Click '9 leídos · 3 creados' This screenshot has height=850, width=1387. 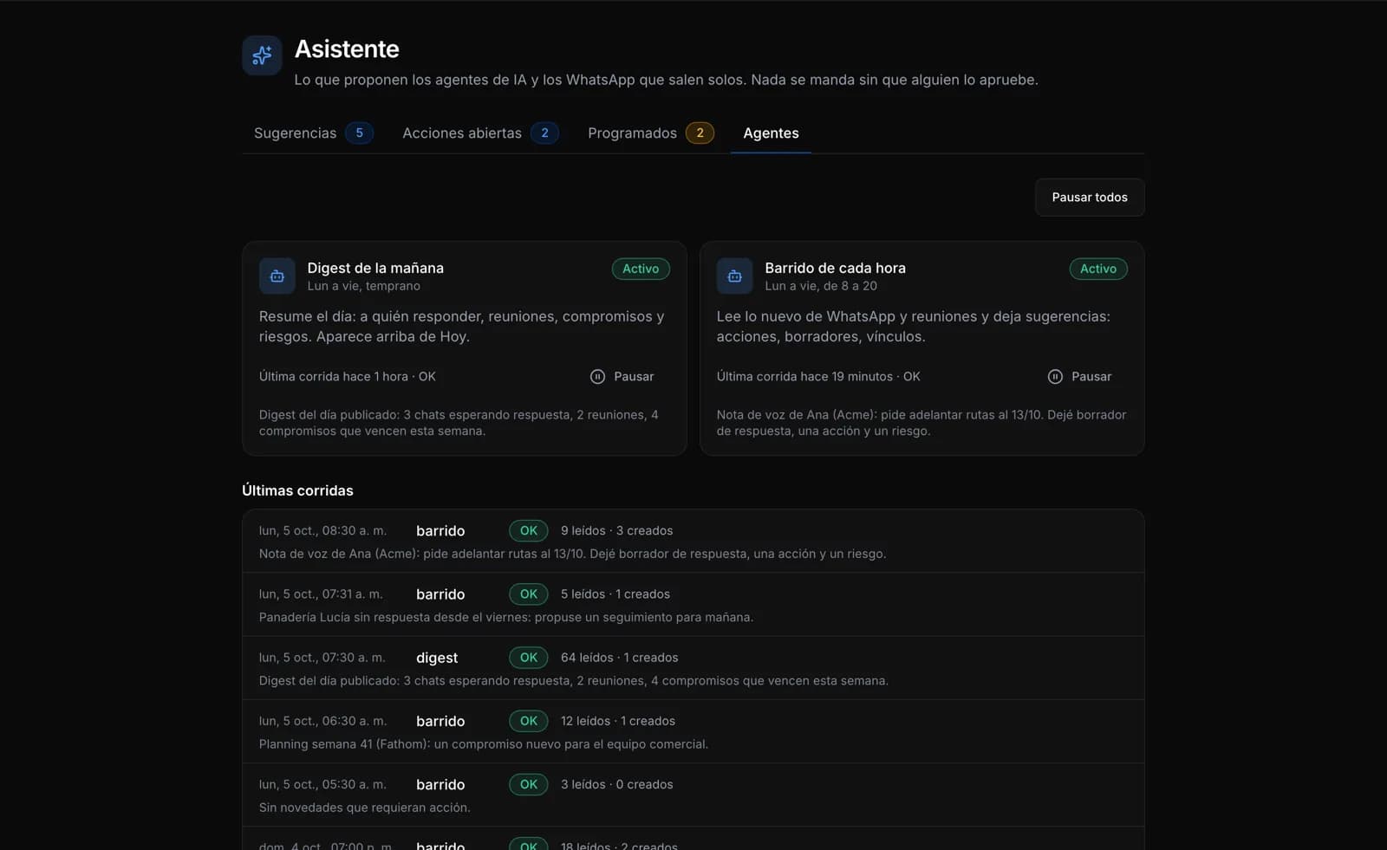[616, 530]
